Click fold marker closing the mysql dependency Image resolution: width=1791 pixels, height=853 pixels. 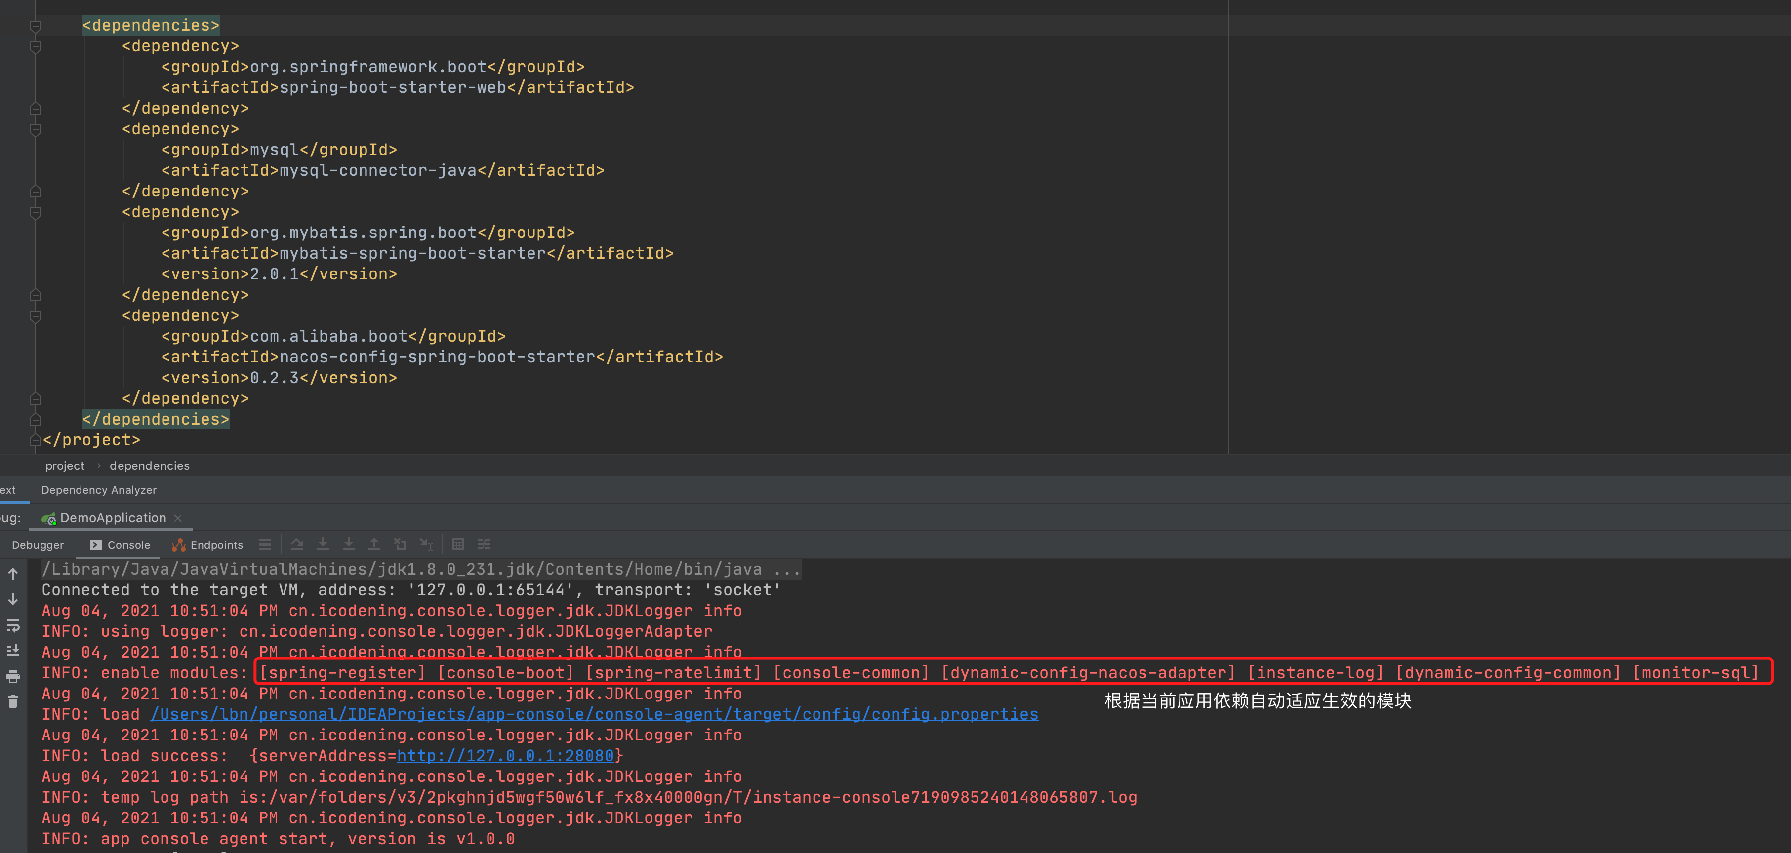(x=36, y=191)
